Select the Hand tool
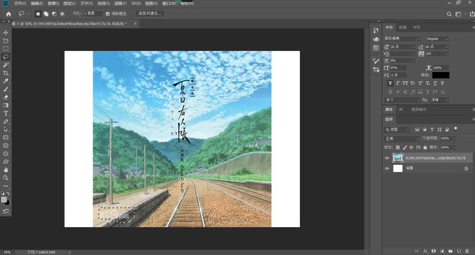Screen dimensions: 475x255 [6, 170]
